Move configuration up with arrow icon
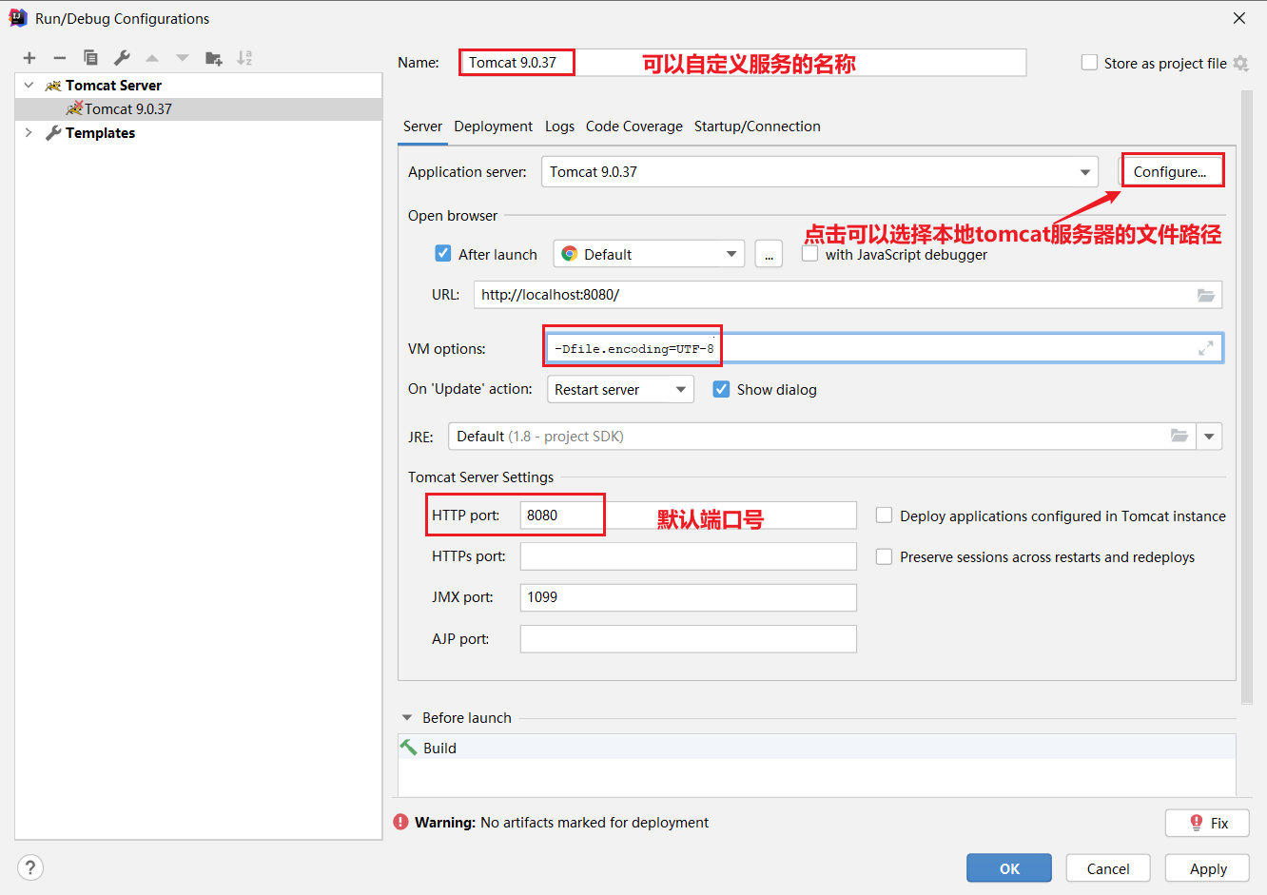Image resolution: width=1267 pixels, height=895 pixels. [152, 58]
